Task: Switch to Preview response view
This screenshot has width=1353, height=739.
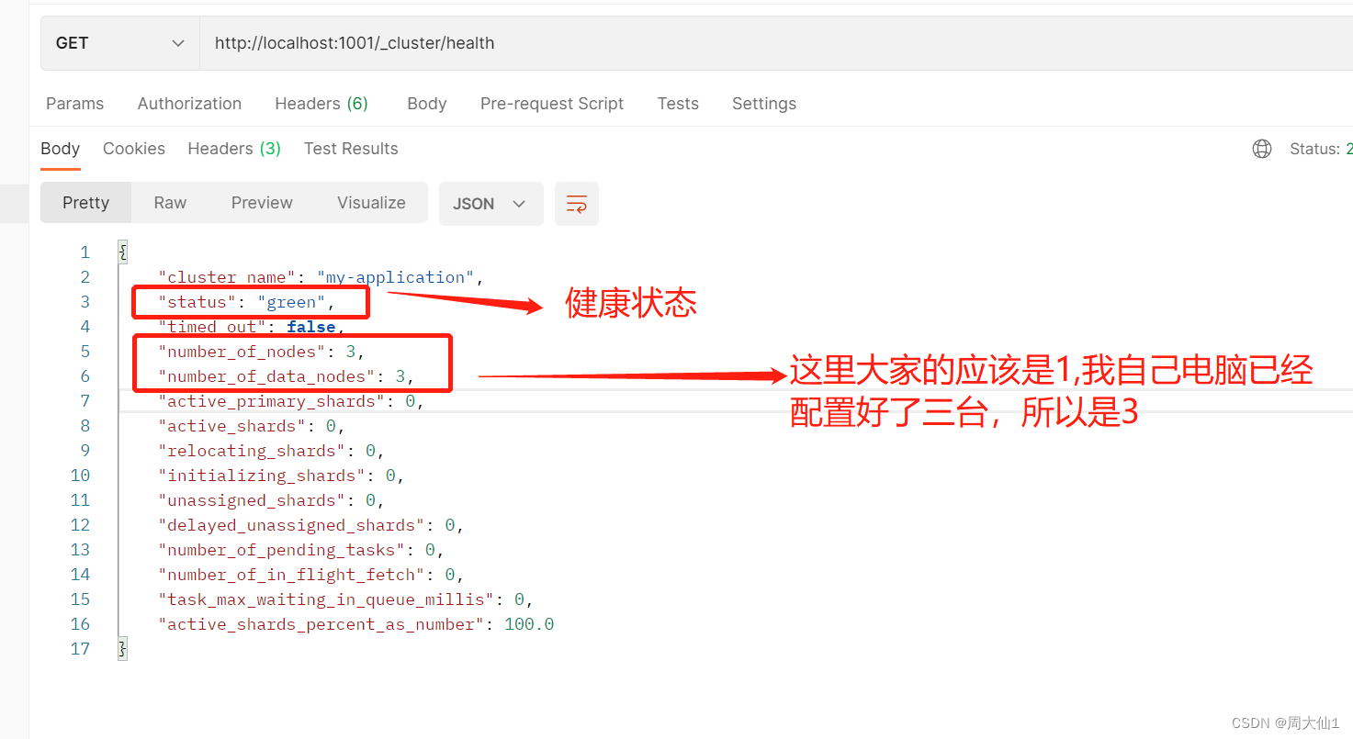Action: [262, 203]
